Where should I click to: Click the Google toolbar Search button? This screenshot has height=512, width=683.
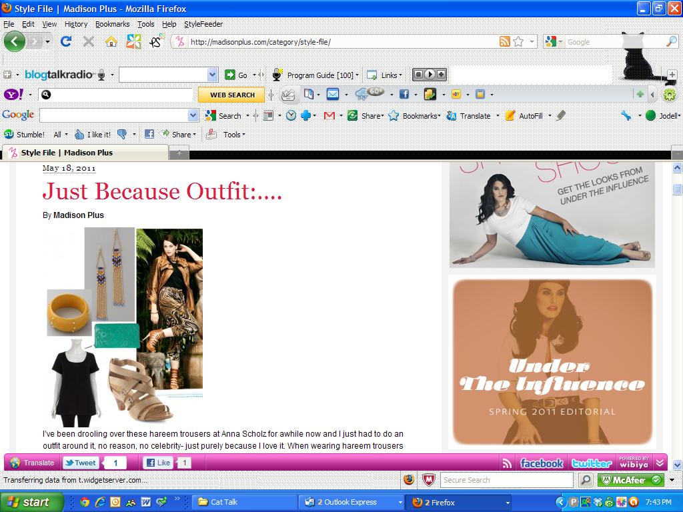224,116
